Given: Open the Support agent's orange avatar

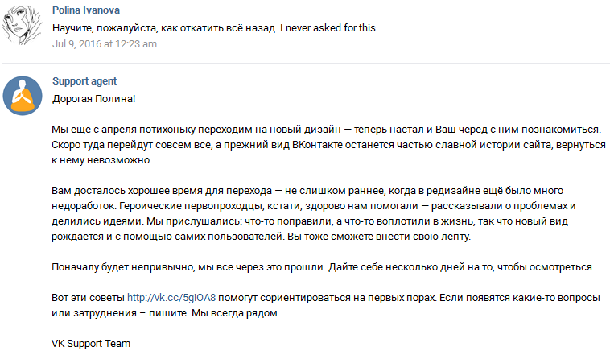Looking at the screenshot, I should 23,96.
